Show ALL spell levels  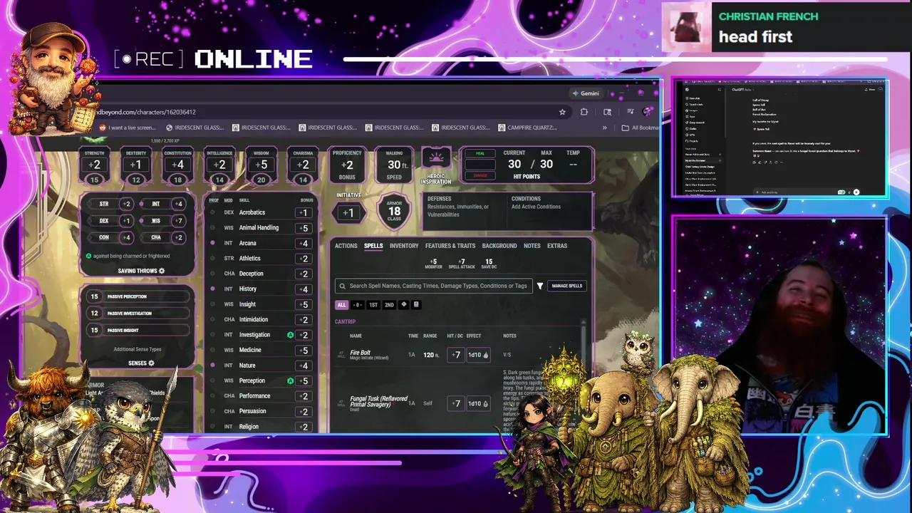(x=341, y=305)
